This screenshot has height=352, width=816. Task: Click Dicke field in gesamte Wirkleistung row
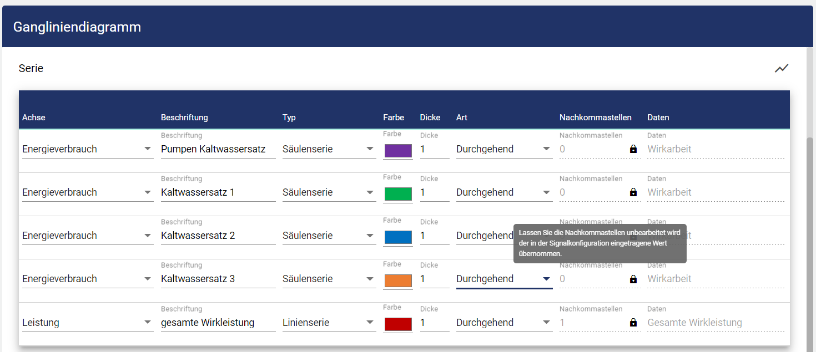pos(434,323)
